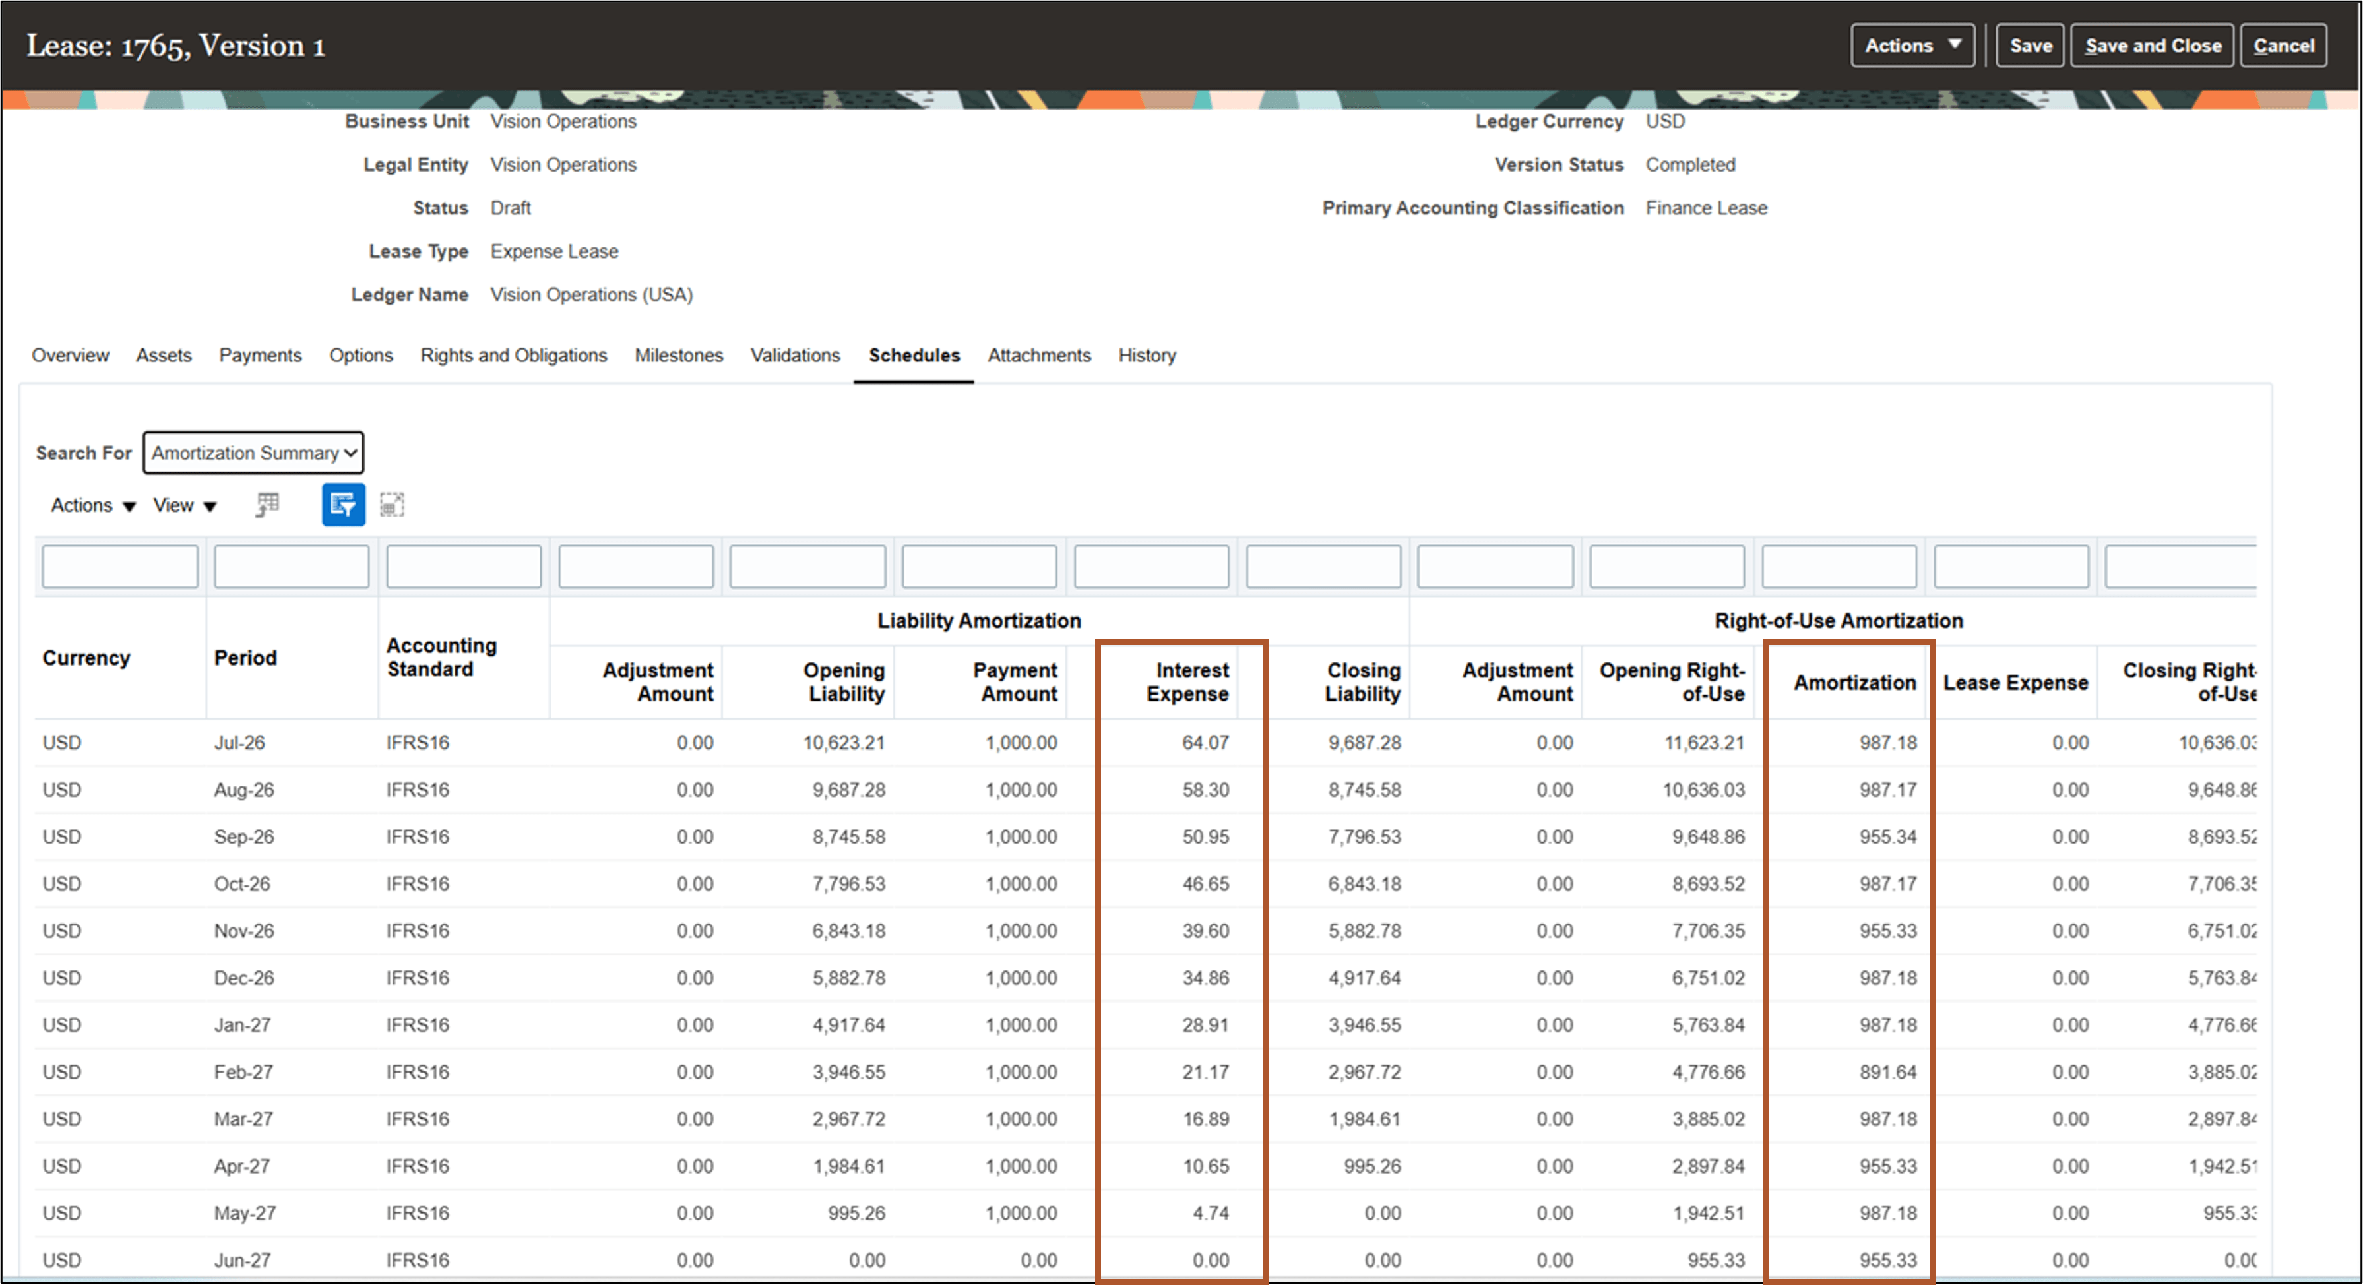
Task: Select the Oct-26 period cell
Action: click(x=242, y=883)
